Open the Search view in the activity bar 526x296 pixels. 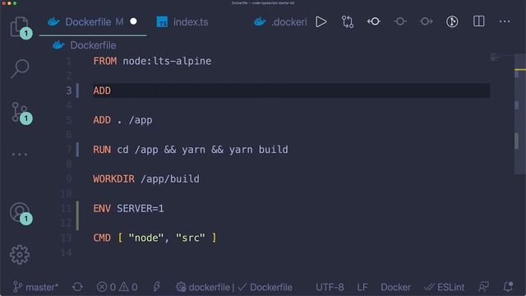coord(20,68)
